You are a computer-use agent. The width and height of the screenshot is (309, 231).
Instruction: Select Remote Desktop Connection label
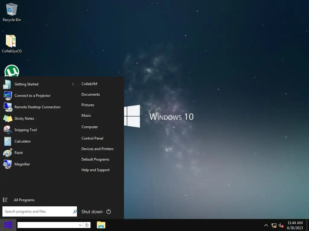tap(37, 107)
